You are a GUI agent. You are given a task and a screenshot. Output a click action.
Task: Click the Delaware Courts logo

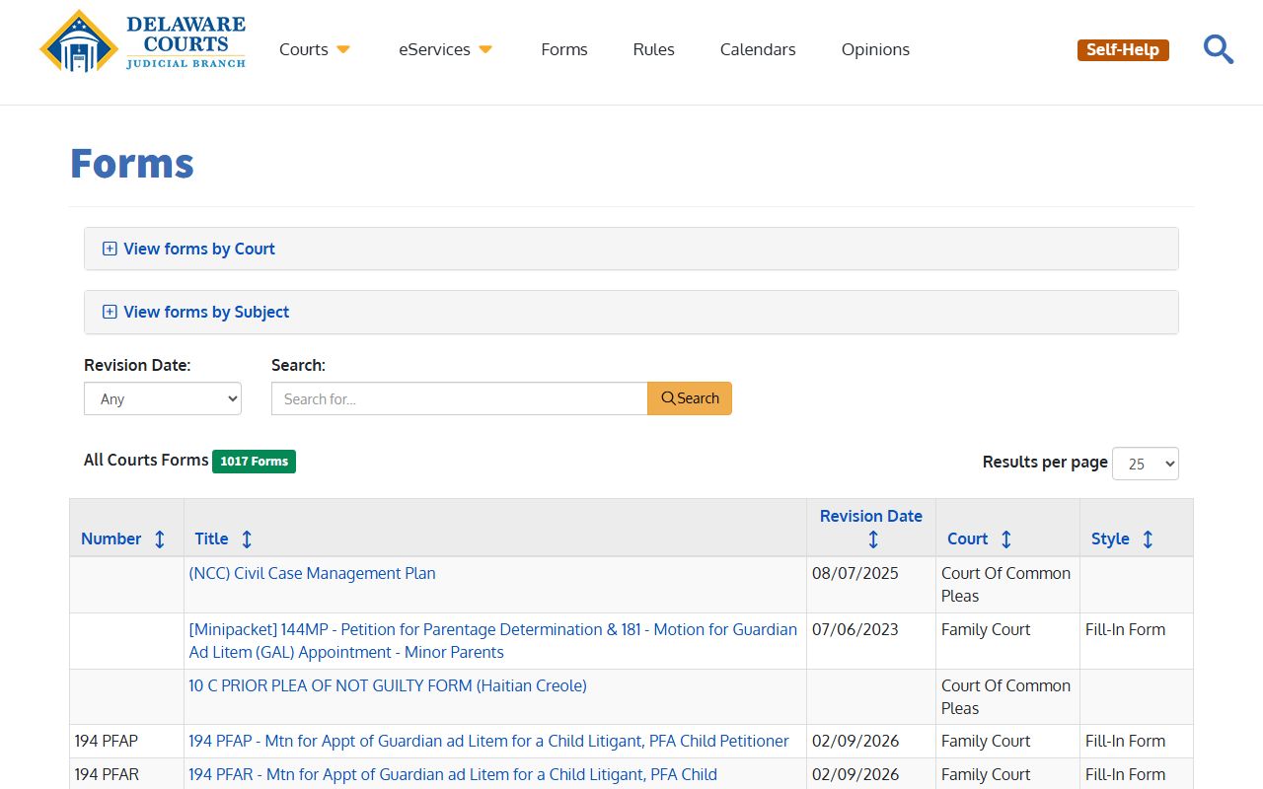click(143, 42)
